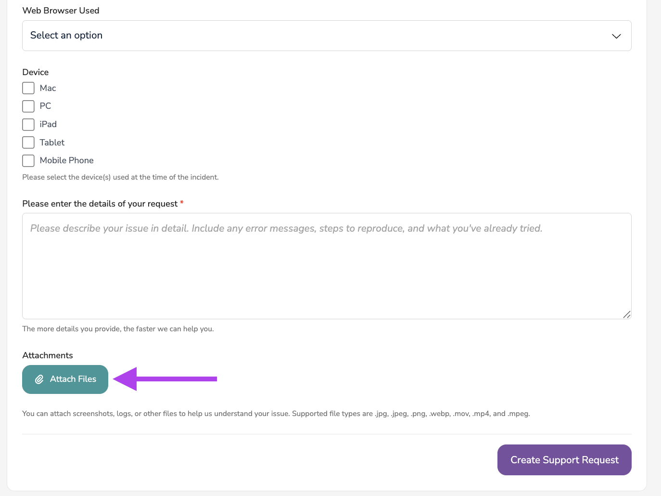This screenshot has height=496, width=661.
Task: Check the iPad checkbox
Action: [x=28, y=124]
